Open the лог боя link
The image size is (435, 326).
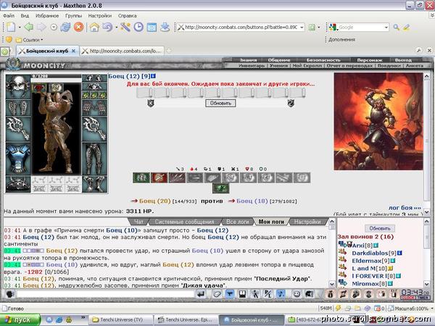(x=405, y=208)
